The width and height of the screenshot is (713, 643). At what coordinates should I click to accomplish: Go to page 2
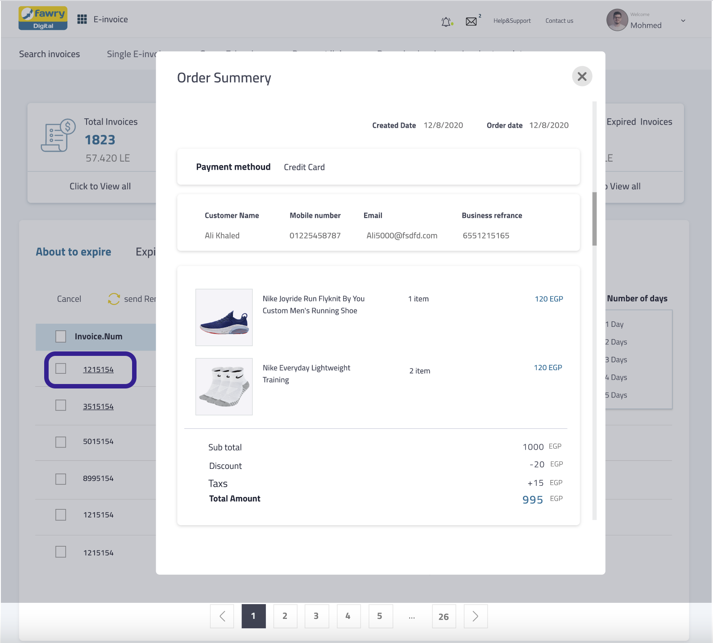click(285, 617)
